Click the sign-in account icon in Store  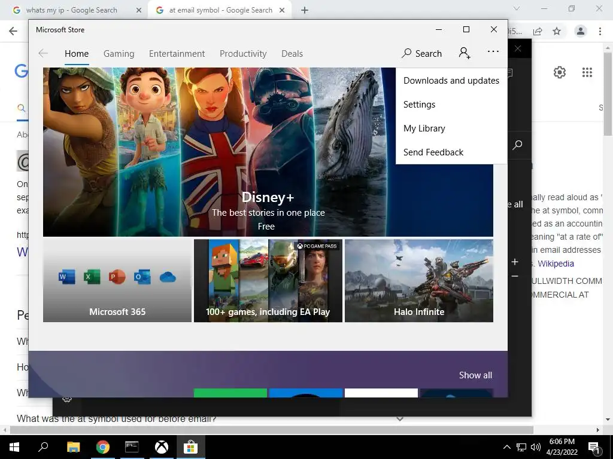point(465,53)
